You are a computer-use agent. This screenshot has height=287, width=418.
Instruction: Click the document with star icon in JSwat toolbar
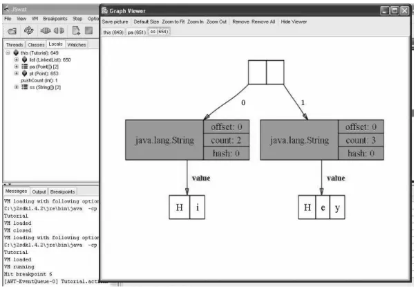pyautogui.click(x=76, y=30)
